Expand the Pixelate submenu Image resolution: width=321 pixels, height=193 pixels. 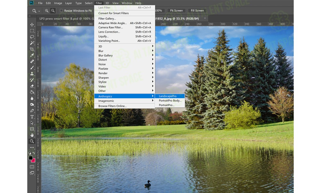[x=125, y=69]
